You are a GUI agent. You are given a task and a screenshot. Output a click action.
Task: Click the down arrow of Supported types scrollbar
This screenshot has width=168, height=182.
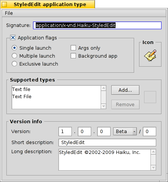click(x=104, y=106)
